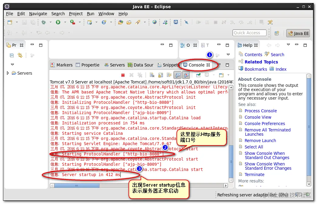Open the Project menu

[x=76, y=14]
